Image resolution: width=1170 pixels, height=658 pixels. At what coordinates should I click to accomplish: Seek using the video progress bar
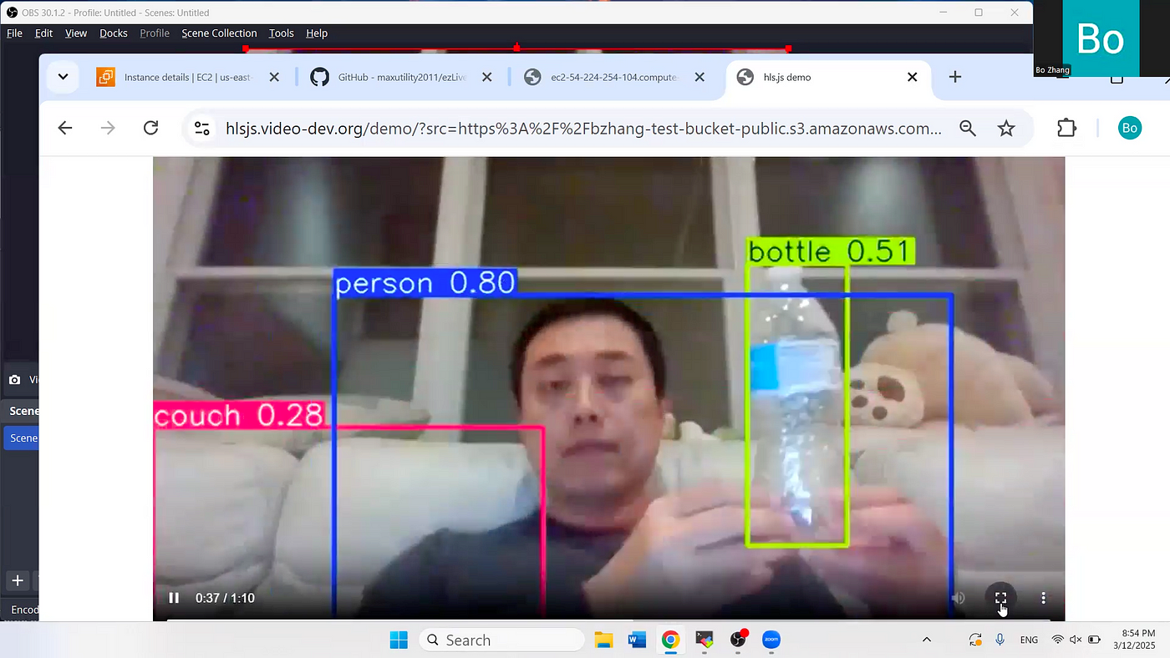608,620
